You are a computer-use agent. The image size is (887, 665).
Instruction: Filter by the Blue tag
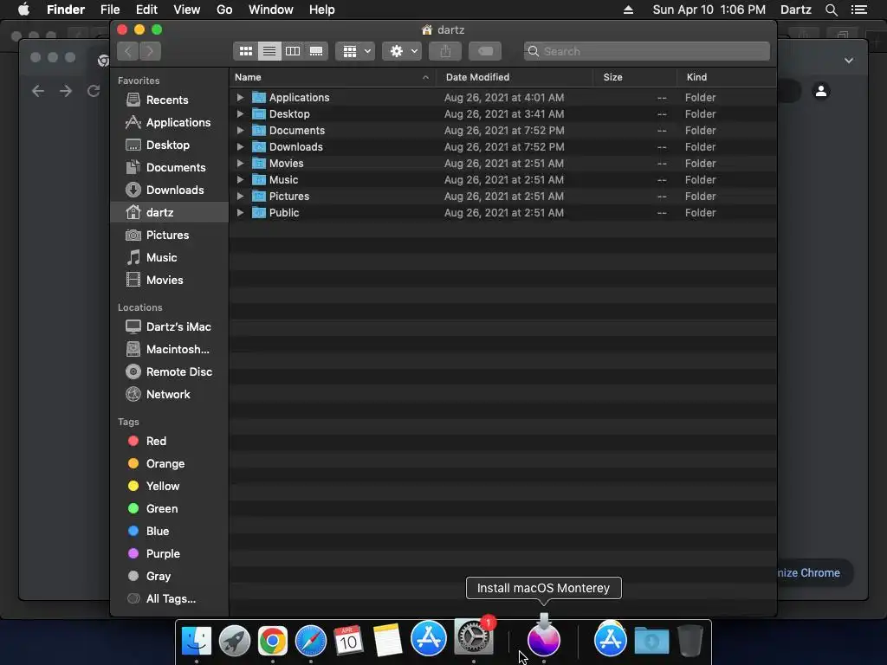(x=169, y=531)
